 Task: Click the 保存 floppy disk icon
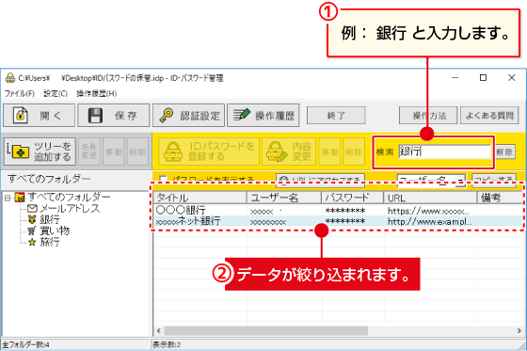[x=95, y=116]
